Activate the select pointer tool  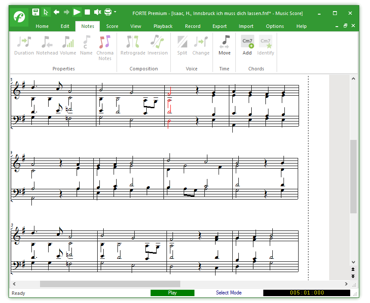46,12
